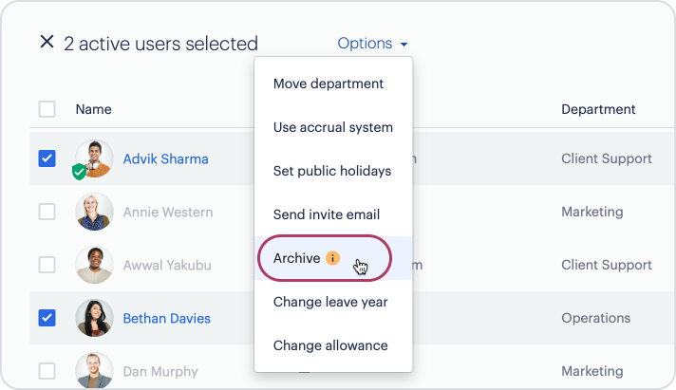This screenshot has width=676, height=390.
Task: Select Archive in the options menu
Action: (x=296, y=258)
